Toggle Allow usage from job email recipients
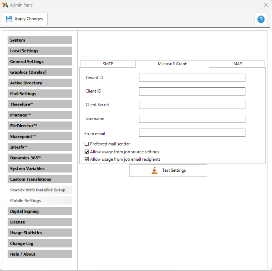272x271 pixels. pyautogui.click(x=87, y=159)
